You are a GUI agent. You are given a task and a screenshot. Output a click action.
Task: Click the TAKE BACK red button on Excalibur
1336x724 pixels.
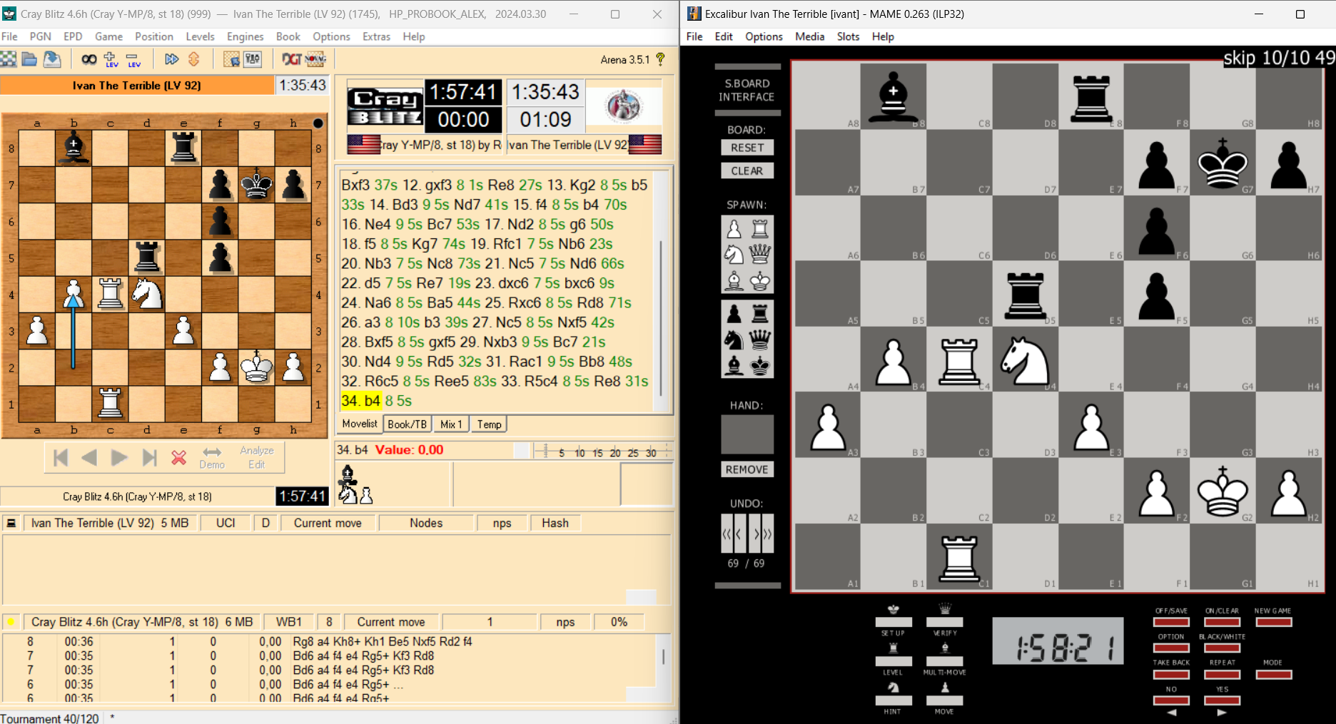[1171, 674]
